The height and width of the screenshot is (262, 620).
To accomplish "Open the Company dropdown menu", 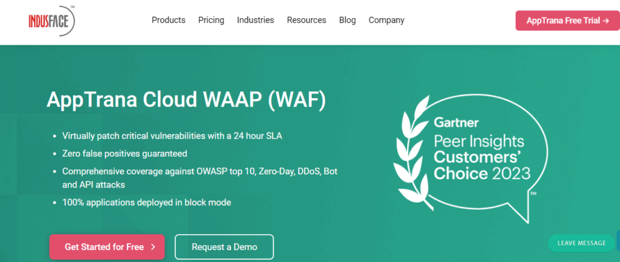I will click(x=386, y=20).
